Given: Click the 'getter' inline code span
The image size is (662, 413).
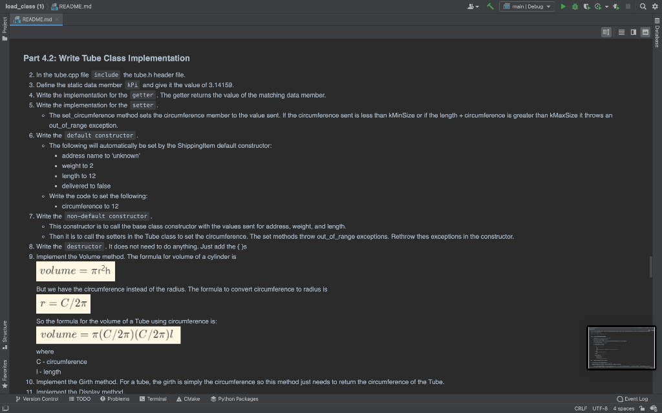Looking at the screenshot, I should (x=143, y=95).
